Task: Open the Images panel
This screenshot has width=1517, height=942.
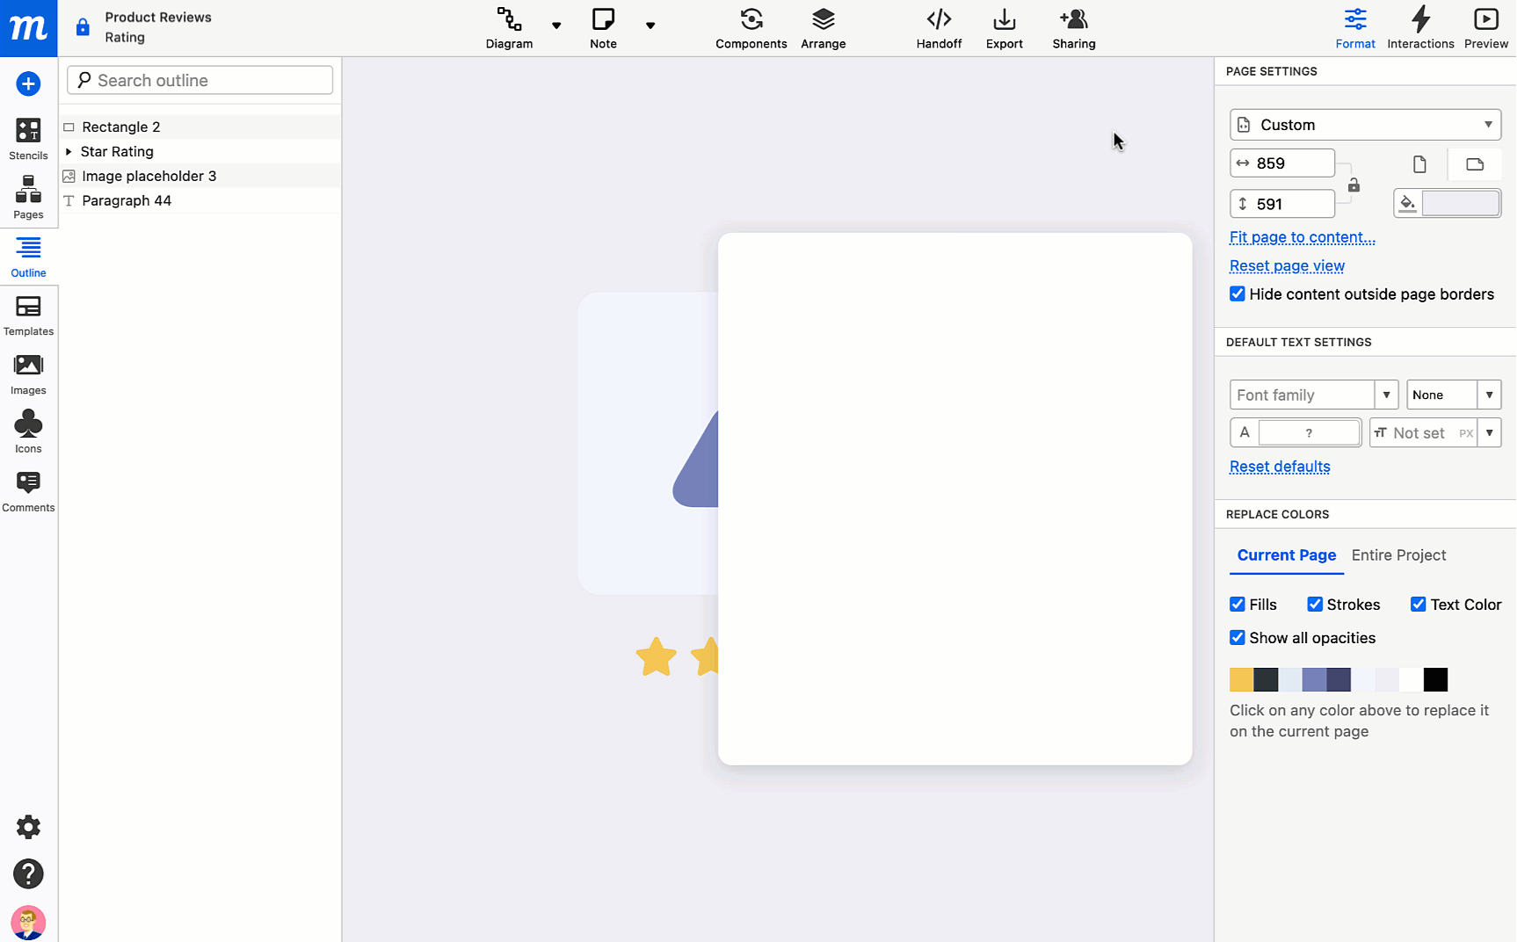Action: pyautogui.click(x=28, y=373)
